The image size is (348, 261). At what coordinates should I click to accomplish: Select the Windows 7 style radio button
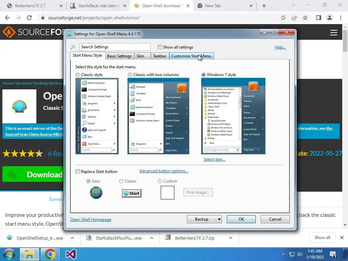204,75
